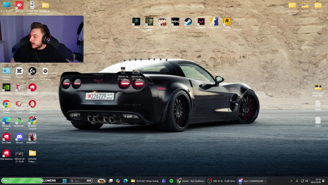Open Steam desktop shortcut
This screenshot has width=328, height=185.
188,23
